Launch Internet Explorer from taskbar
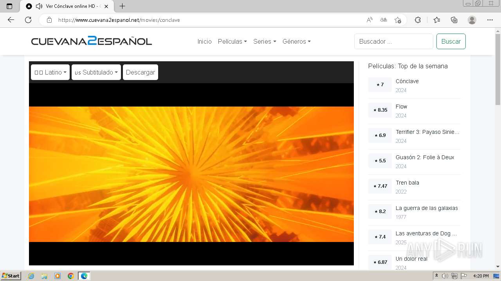Image resolution: width=501 pixels, height=281 pixels. point(31,276)
